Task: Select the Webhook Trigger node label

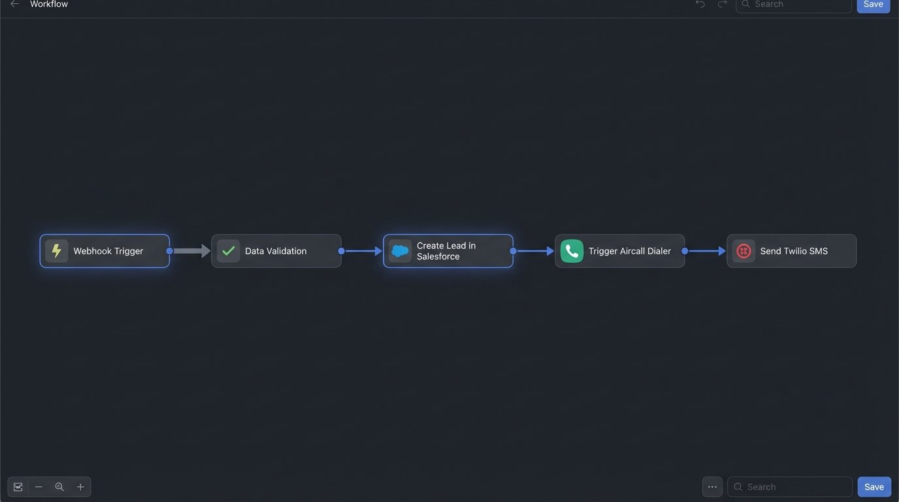Action: point(108,251)
